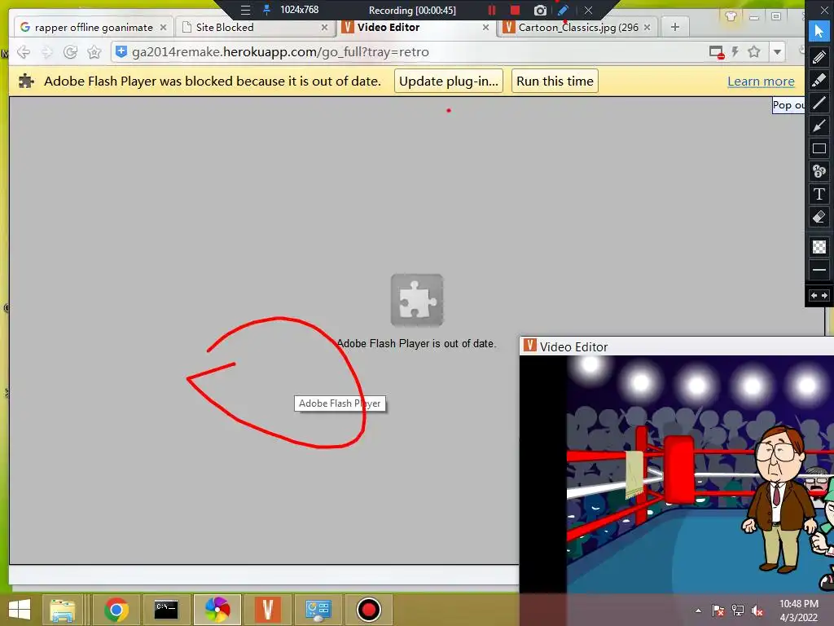Click Run this time button
This screenshot has width=834, height=626.
(555, 81)
